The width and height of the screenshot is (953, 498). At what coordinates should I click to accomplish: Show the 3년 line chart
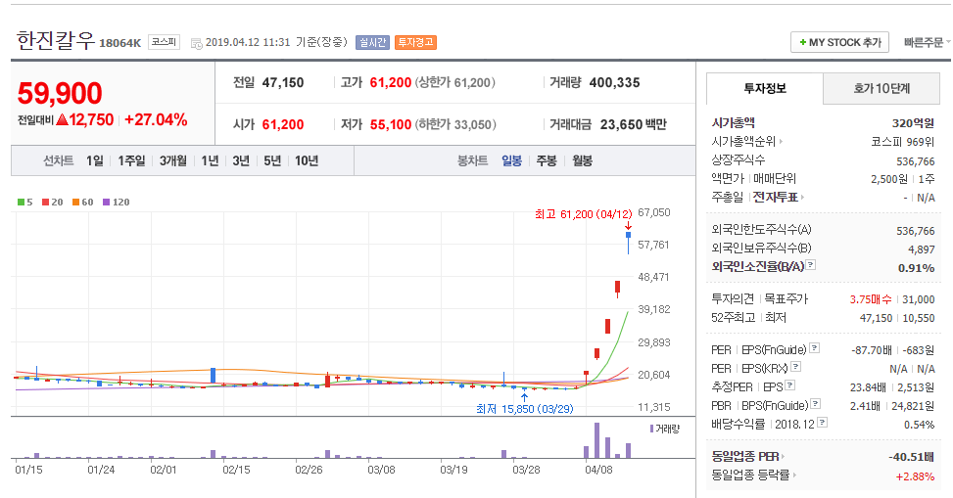(241, 160)
